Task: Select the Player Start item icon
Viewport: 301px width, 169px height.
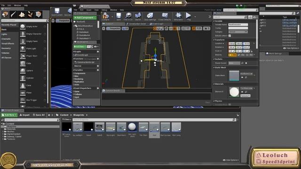Action: [x=23, y=56]
